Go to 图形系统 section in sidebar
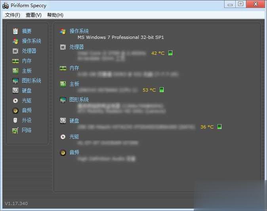This screenshot has height=211, width=267. click(x=32, y=81)
